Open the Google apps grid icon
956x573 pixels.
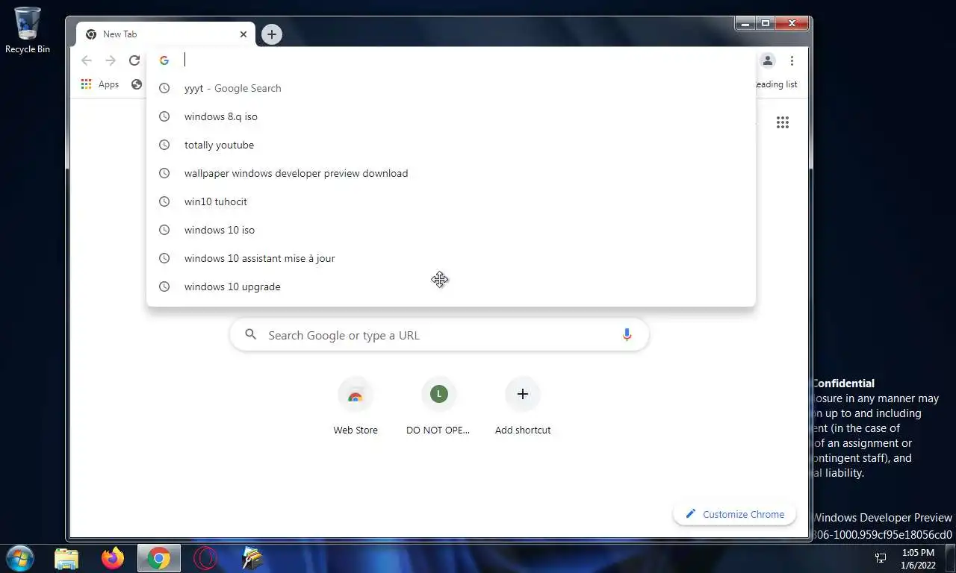click(x=783, y=122)
